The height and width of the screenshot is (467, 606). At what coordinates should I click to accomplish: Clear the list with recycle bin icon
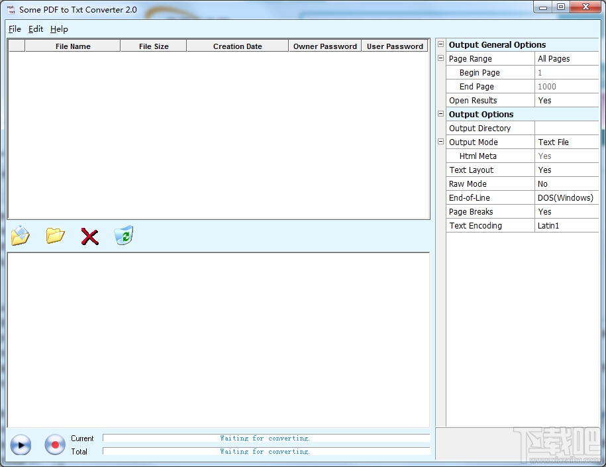pyautogui.click(x=124, y=235)
